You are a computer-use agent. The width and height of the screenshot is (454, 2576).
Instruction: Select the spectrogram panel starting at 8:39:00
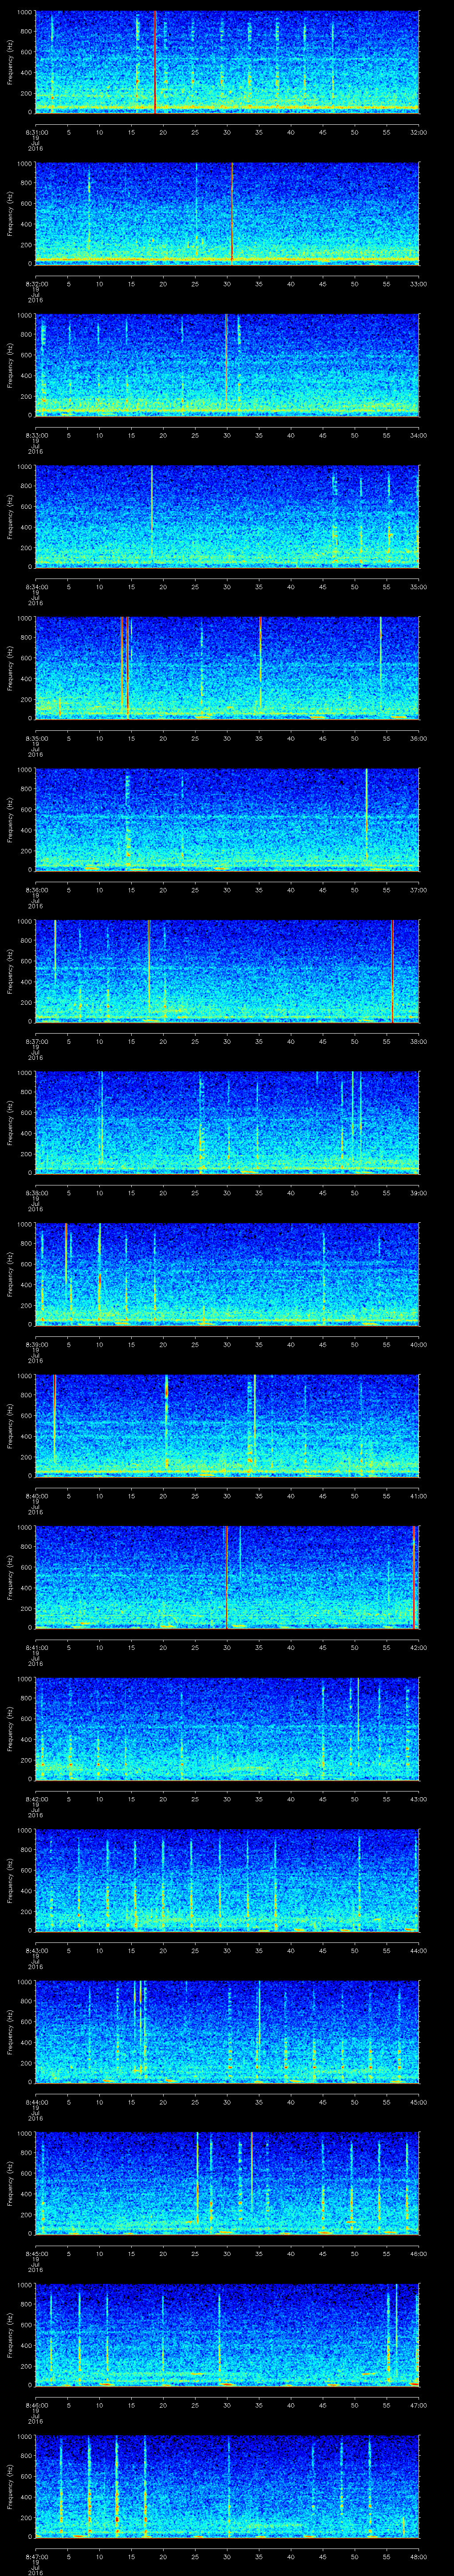(227, 1274)
